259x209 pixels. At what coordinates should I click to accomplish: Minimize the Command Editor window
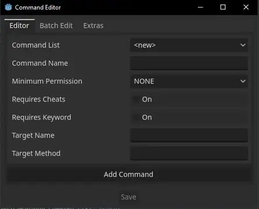(x=200, y=8)
